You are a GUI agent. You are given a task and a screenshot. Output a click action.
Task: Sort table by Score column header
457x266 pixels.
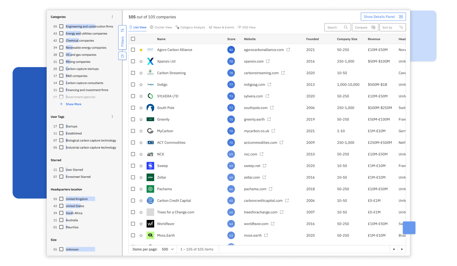click(231, 39)
